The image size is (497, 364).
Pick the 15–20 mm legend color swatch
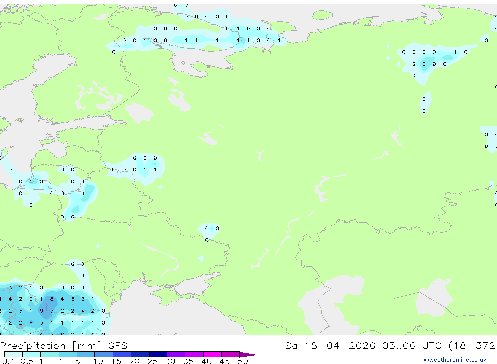point(122,354)
